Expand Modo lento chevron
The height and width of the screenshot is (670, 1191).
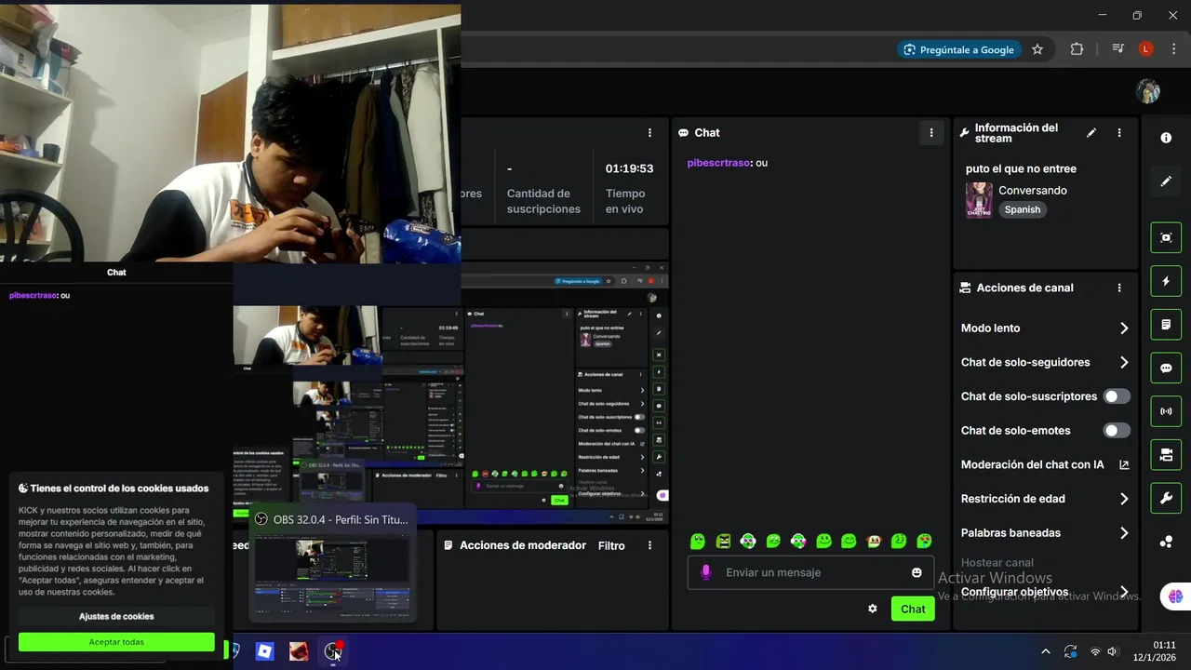[x=1124, y=328]
